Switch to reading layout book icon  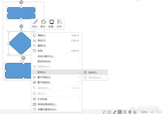tap(109, 112)
